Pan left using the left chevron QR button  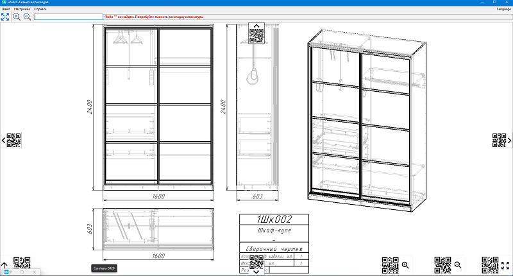pos(11,141)
